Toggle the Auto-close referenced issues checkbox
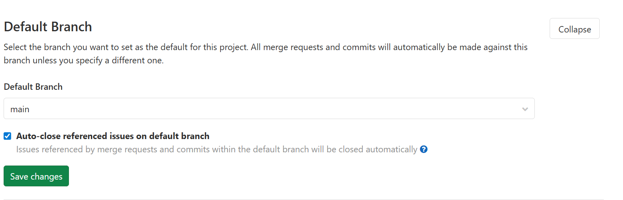This screenshot has height=200, width=623. [x=8, y=136]
